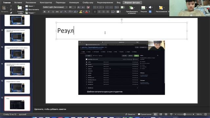Toggle strikethrough formatting
The height and width of the screenshot is (118, 210).
click(57, 12)
